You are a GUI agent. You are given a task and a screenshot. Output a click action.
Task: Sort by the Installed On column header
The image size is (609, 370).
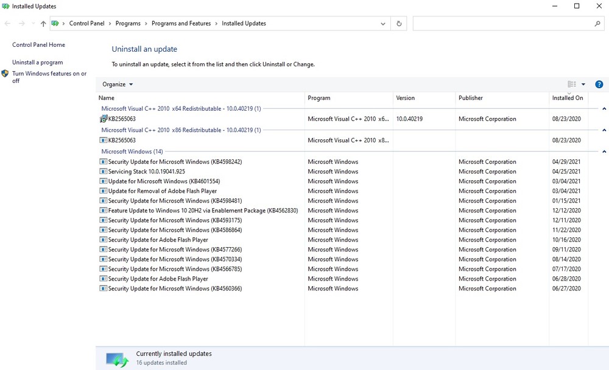[x=568, y=98]
